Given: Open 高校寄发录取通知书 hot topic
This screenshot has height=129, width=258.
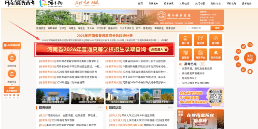Looking at the screenshot, I should 193,73.
